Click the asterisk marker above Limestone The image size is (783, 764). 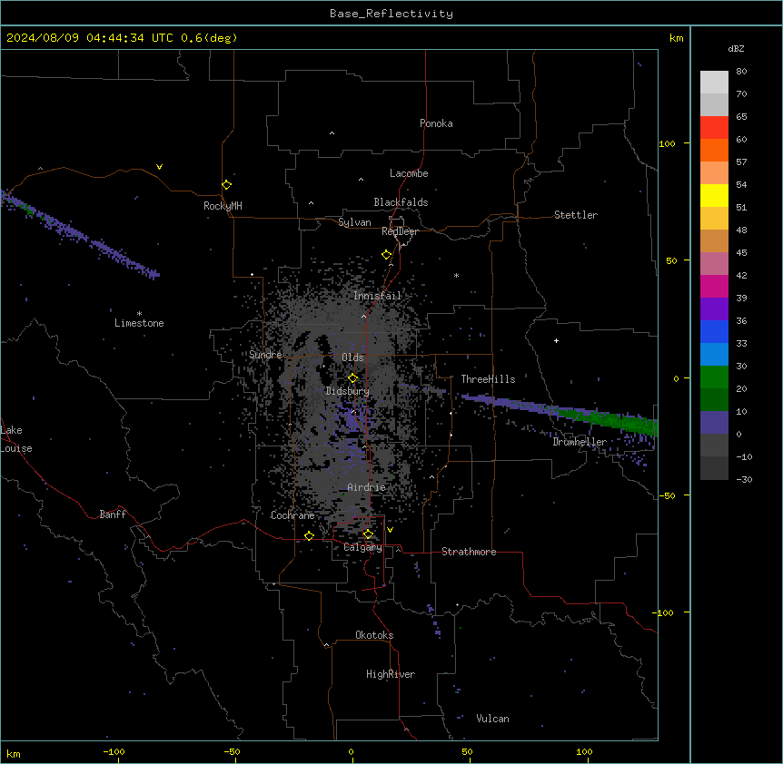(139, 314)
